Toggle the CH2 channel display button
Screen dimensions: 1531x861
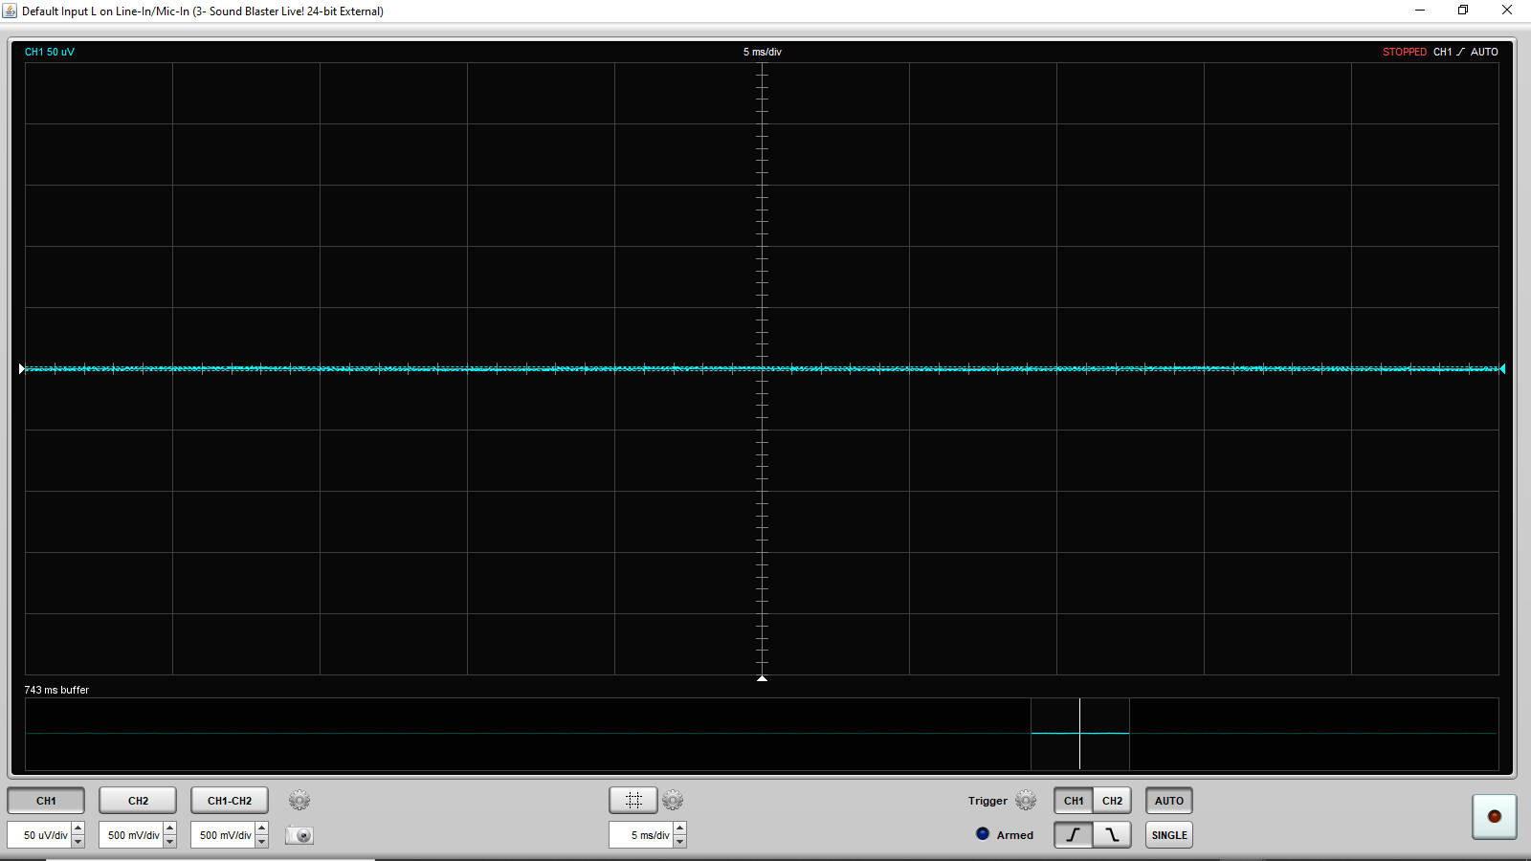138,801
